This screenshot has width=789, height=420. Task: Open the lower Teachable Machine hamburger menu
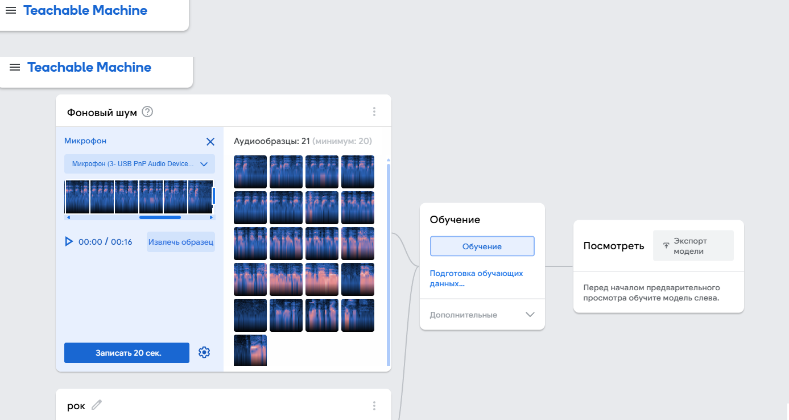tap(15, 67)
